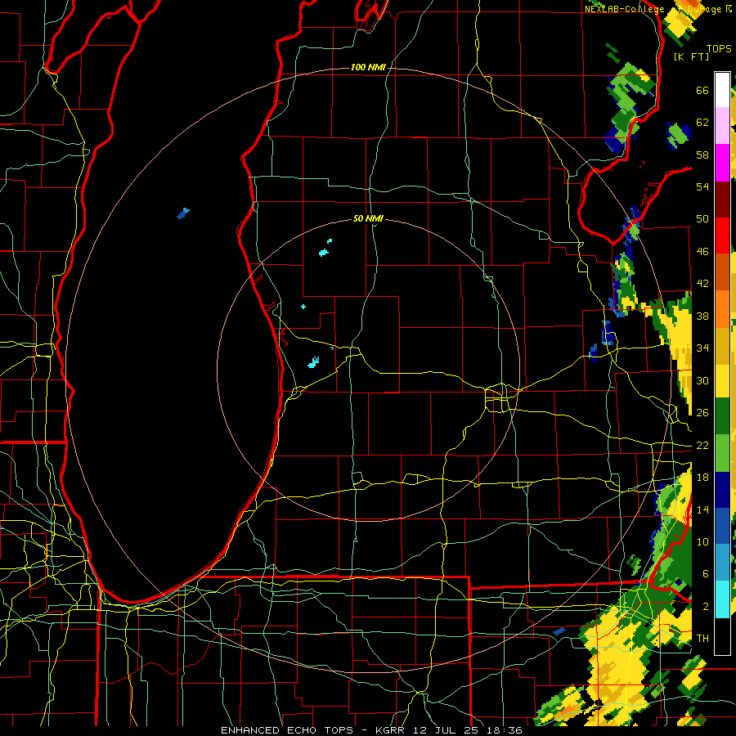Select the dark green legend band
736x736 pixels.
click(x=722, y=416)
